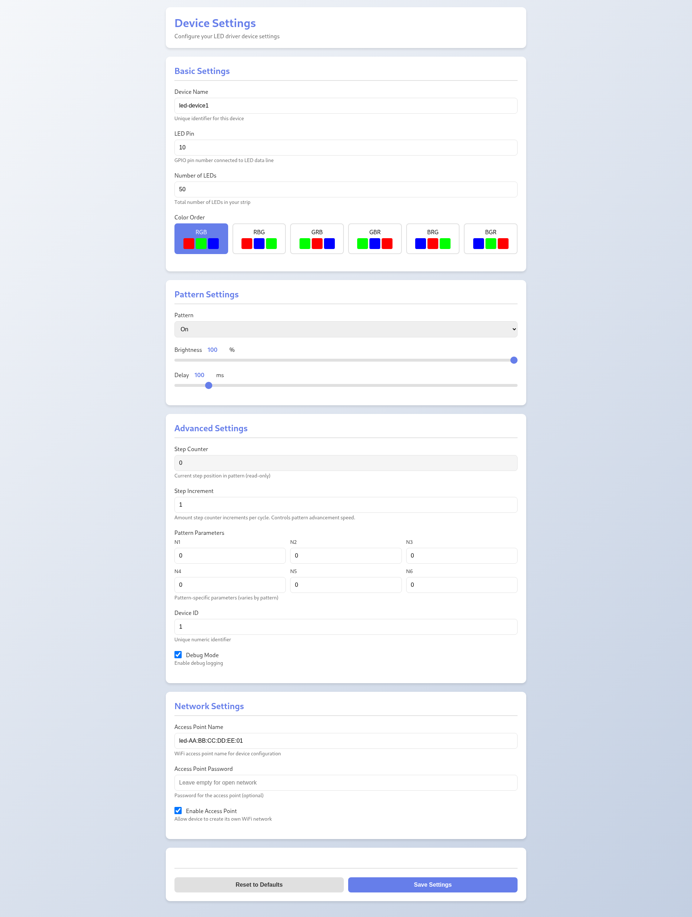
Task: Select the BGR color order tile
Action: coord(490,239)
